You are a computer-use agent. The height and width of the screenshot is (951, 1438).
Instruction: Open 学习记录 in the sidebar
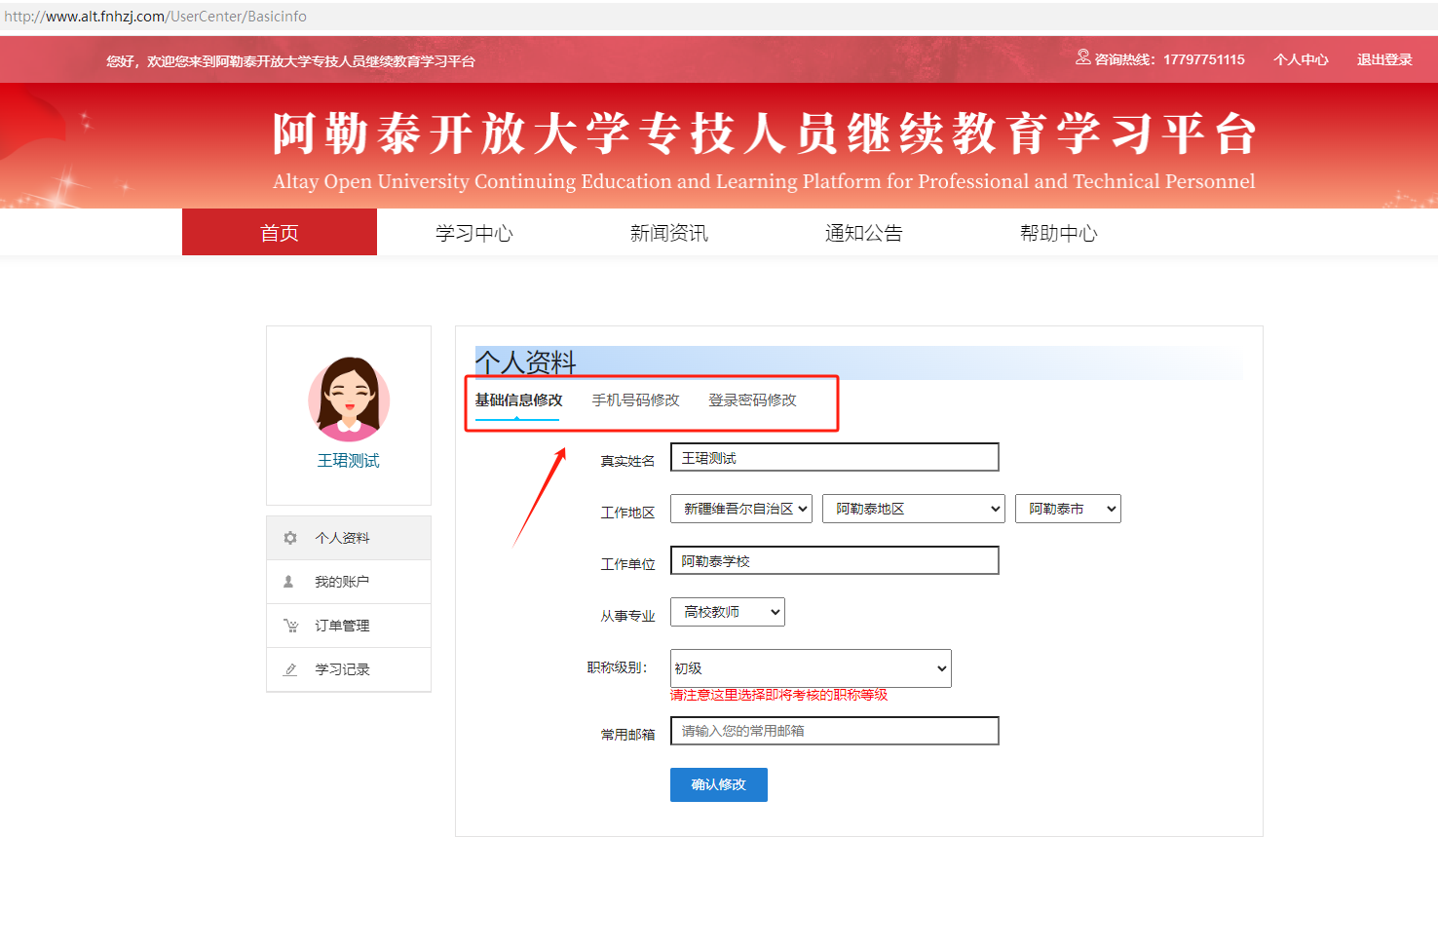pos(349,669)
